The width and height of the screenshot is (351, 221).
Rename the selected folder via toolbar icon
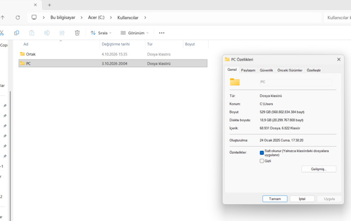(x=47, y=33)
